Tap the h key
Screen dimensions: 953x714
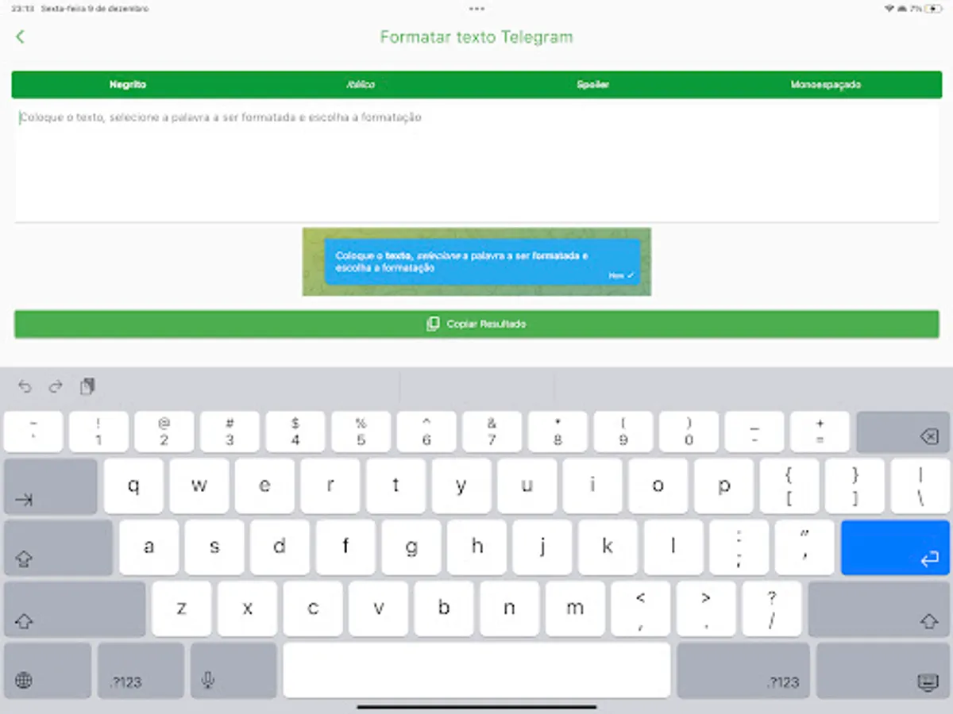[476, 547]
